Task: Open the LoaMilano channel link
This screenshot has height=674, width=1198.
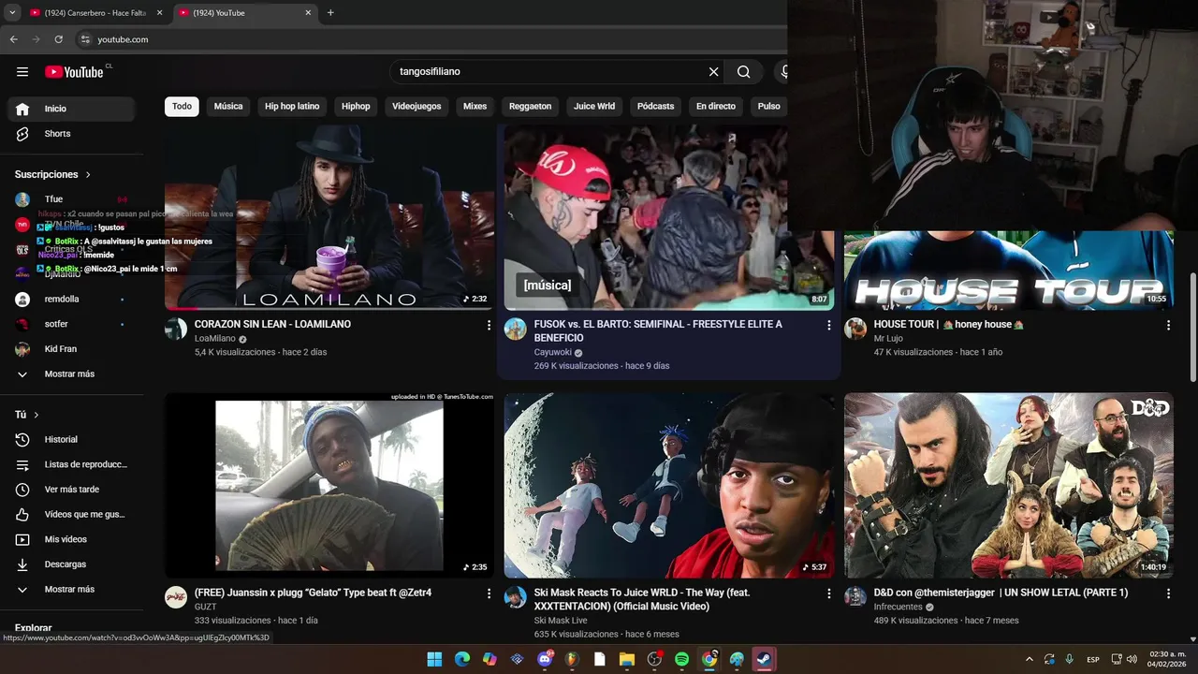Action: tap(215, 339)
